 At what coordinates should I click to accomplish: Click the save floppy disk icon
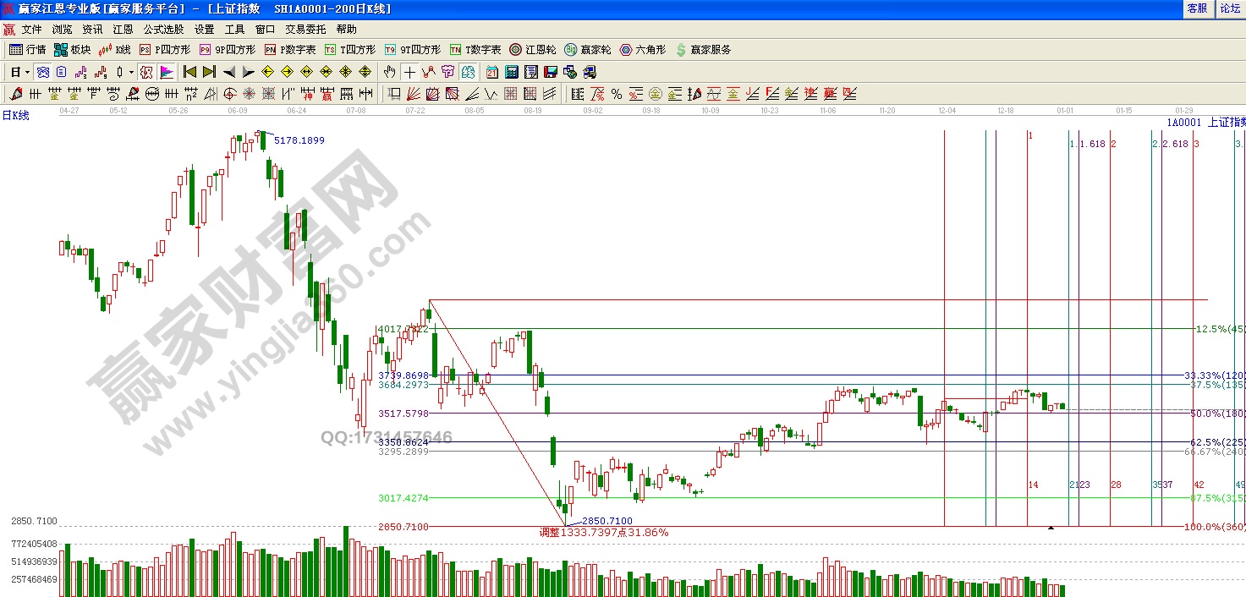(550, 72)
